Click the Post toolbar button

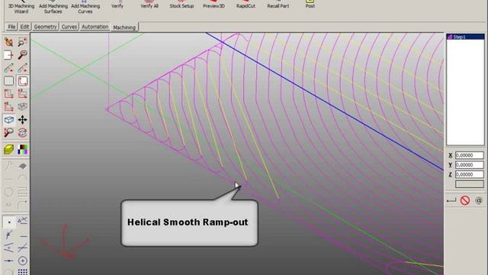310,5
